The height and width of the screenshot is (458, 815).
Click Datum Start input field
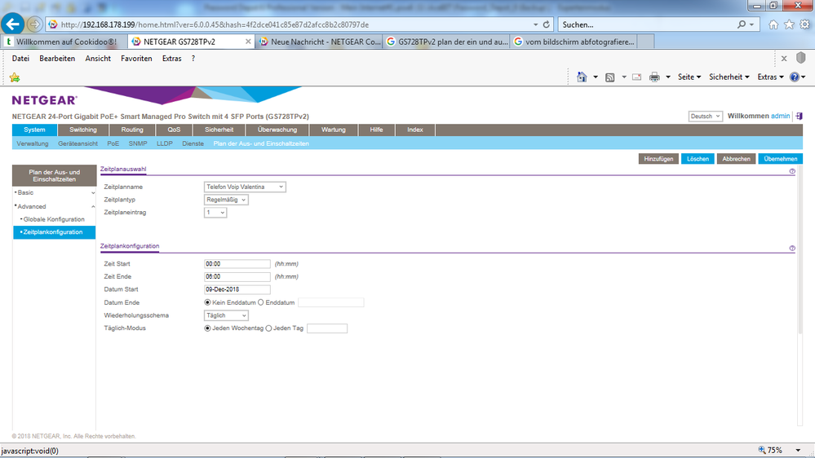click(237, 289)
